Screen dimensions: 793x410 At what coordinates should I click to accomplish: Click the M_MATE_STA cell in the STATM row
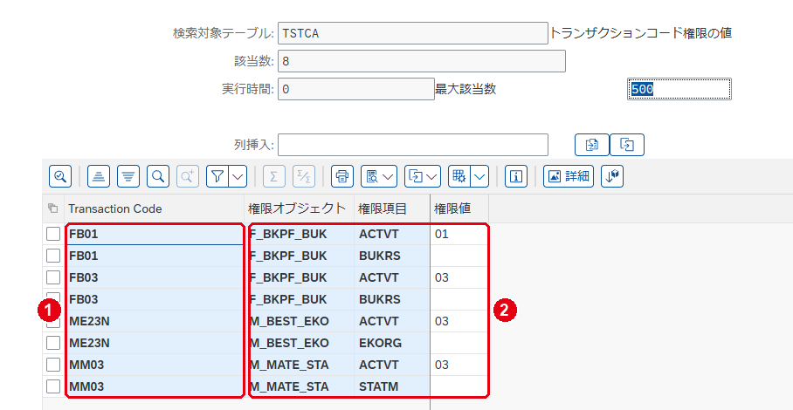(299, 386)
